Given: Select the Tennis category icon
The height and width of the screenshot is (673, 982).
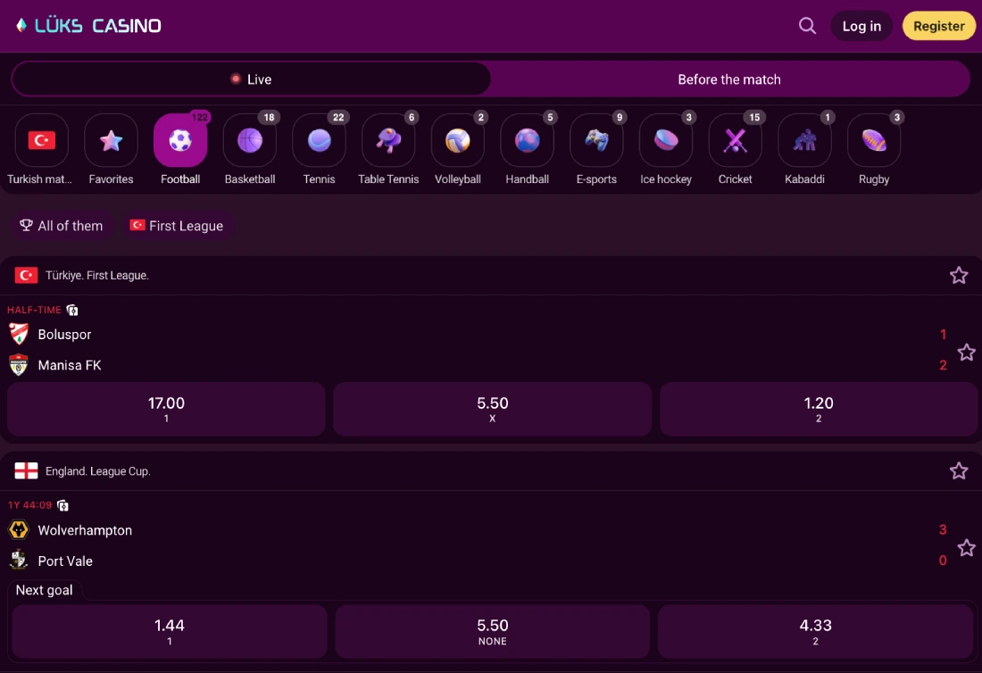Looking at the screenshot, I should pyautogui.click(x=320, y=140).
